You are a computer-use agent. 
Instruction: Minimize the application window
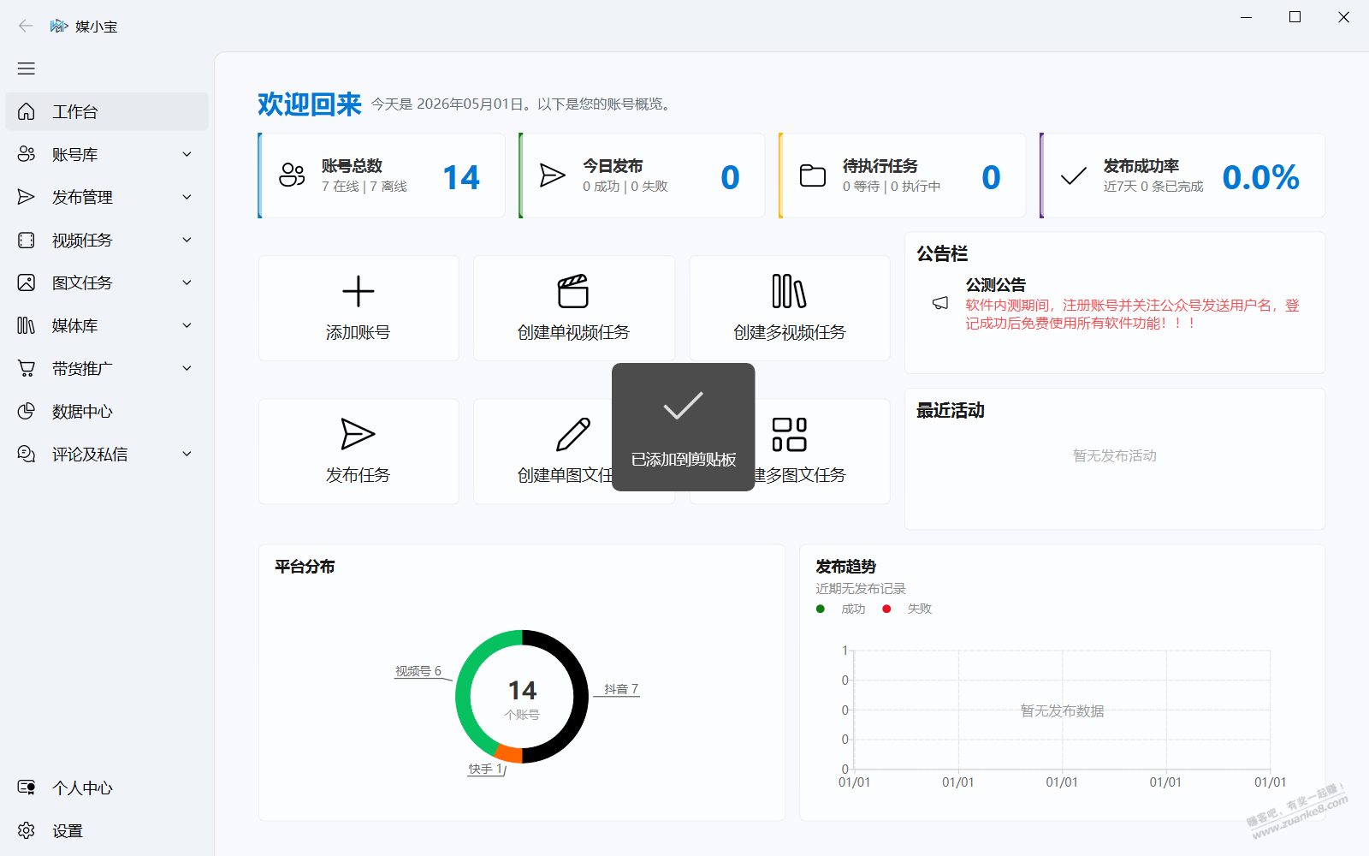1246,17
